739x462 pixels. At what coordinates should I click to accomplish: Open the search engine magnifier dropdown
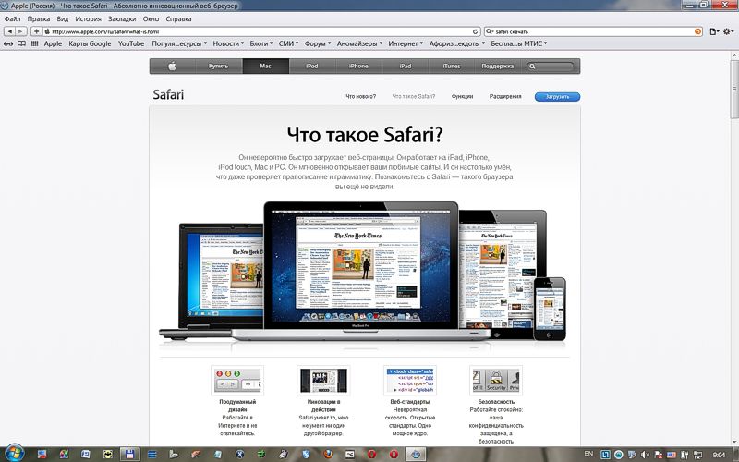(491, 31)
